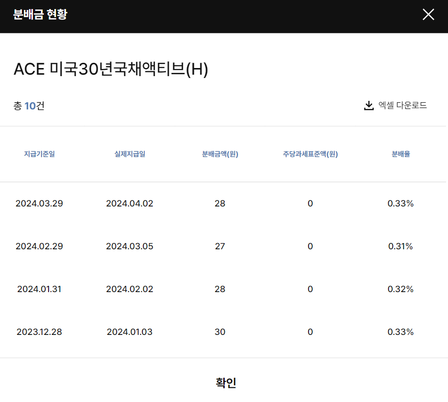Click the ACE 미국30년국채액티브(H) fund title
Viewport: 448px width, 402px height.
click(x=111, y=69)
